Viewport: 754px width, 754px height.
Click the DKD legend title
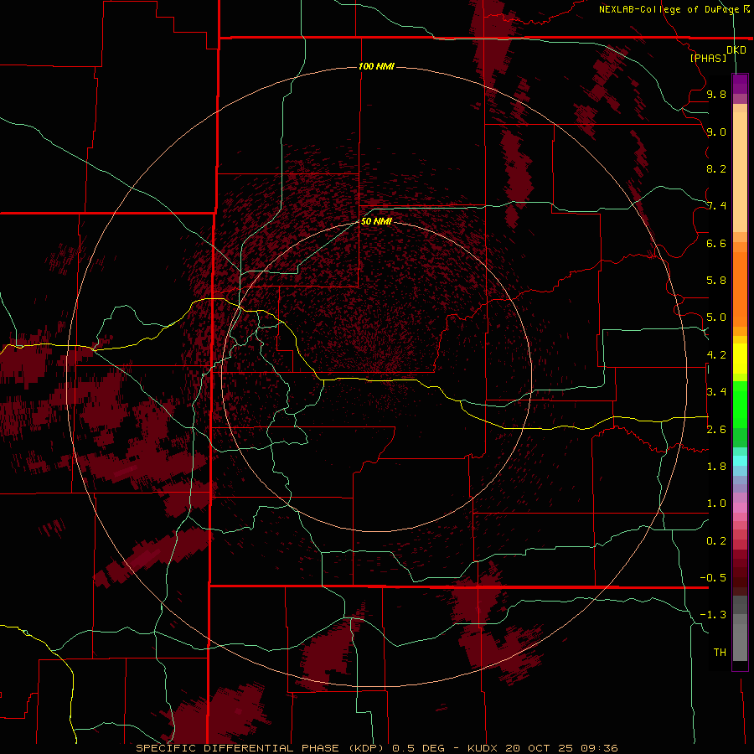pos(736,50)
